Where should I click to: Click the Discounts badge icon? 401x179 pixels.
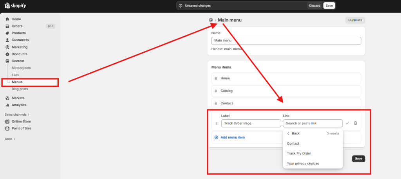7,54
